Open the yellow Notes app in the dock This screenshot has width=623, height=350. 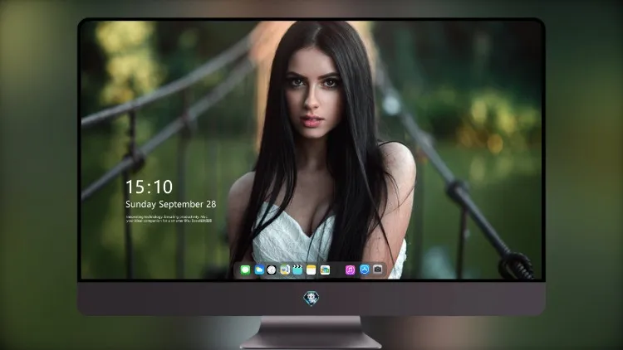click(311, 270)
